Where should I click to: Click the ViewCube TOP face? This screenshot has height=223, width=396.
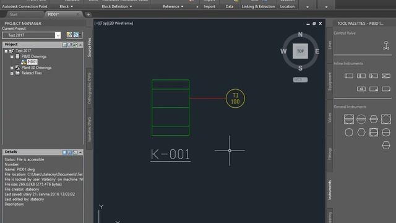click(300, 51)
